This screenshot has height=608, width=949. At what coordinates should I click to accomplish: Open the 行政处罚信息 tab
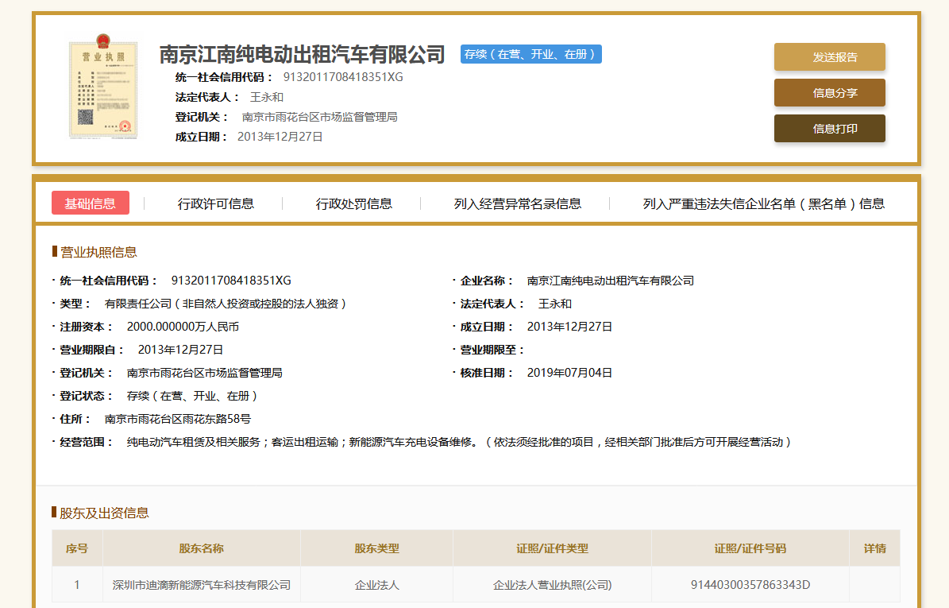click(x=353, y=203)
